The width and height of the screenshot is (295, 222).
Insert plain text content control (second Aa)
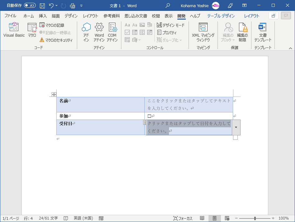pyautogui.click(x=135, y=25)
